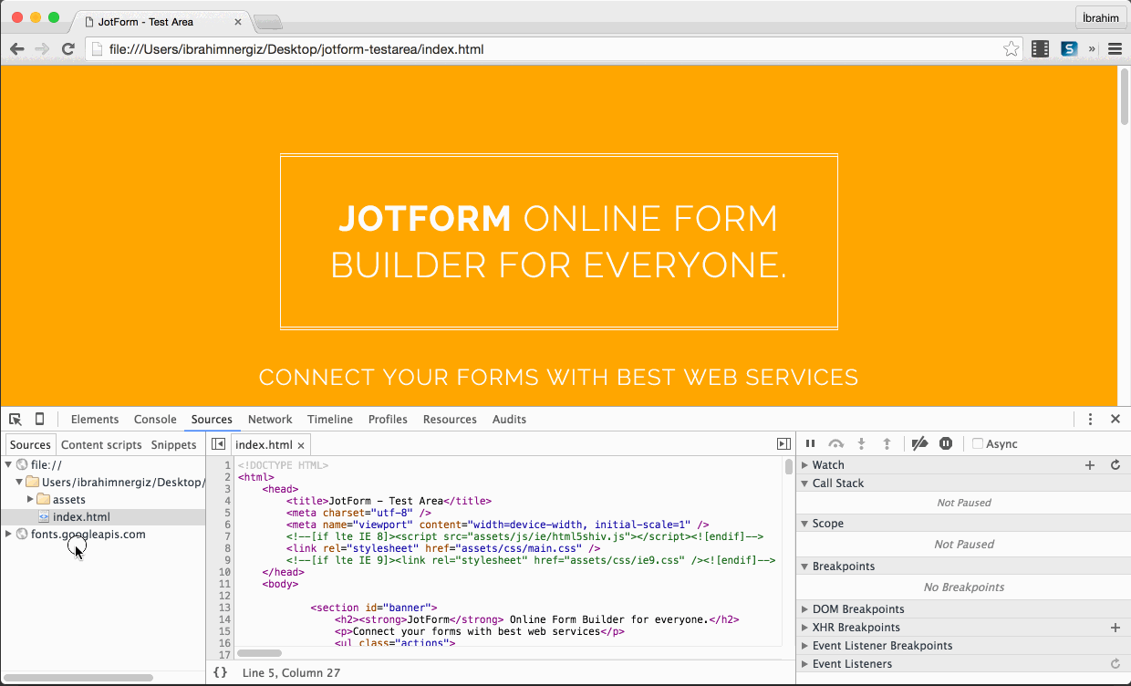Viewport: 1131px width, 686px height.
Task: Click the code editor horizontal scrollbar
Action: pyautogui.click(x=259, y=653)
